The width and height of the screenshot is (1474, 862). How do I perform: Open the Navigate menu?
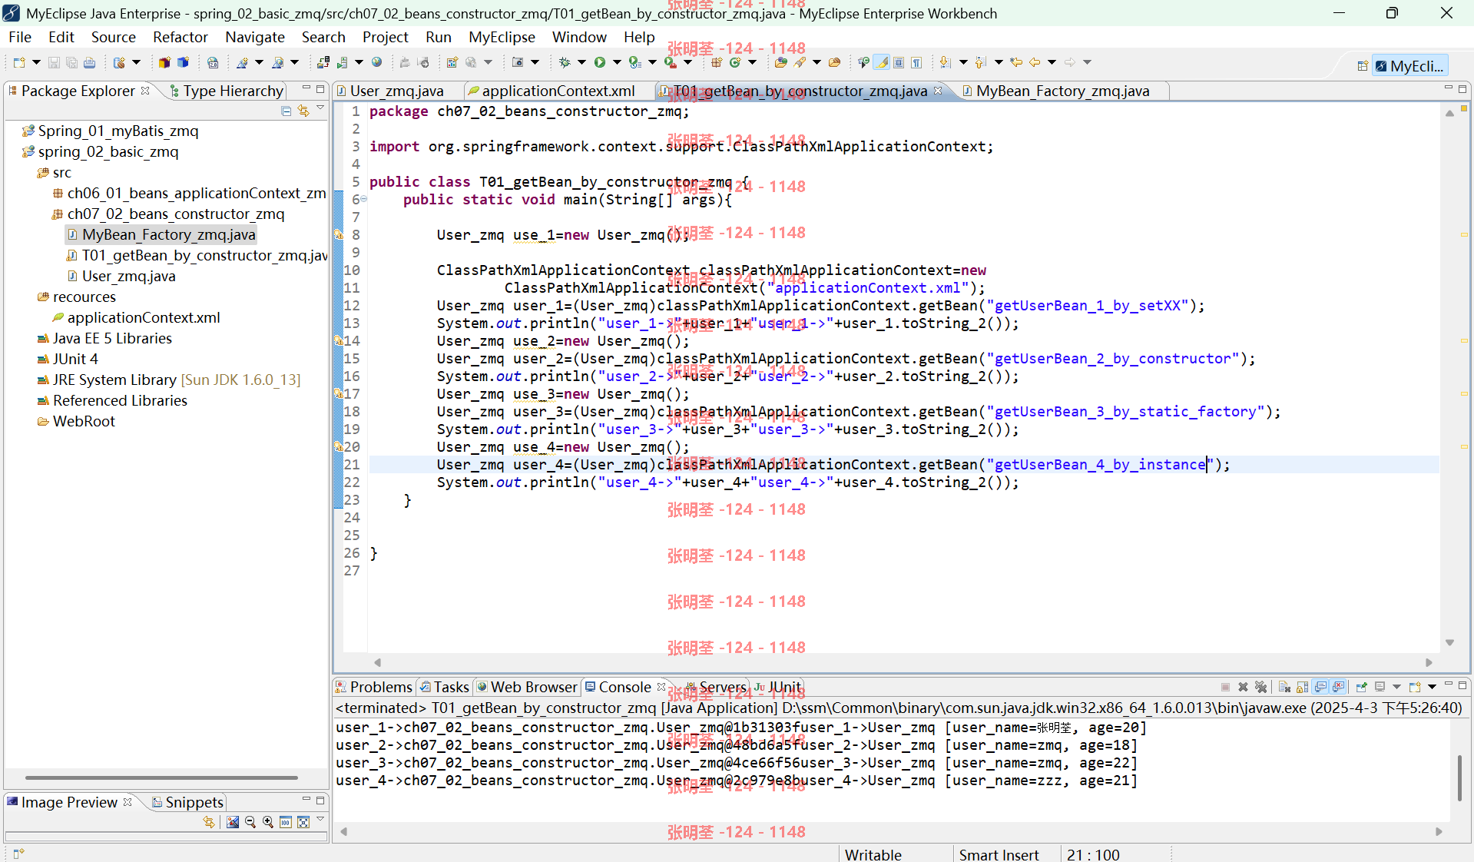click(255, 37)
